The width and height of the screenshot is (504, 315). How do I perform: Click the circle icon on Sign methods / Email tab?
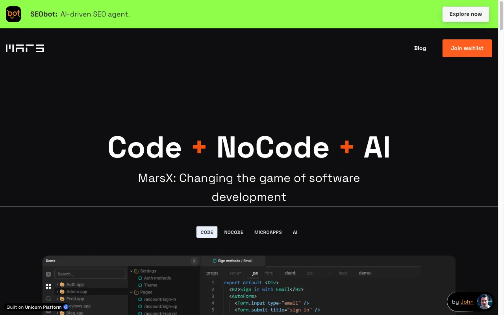pyautogui.click(x=215, y=261)
